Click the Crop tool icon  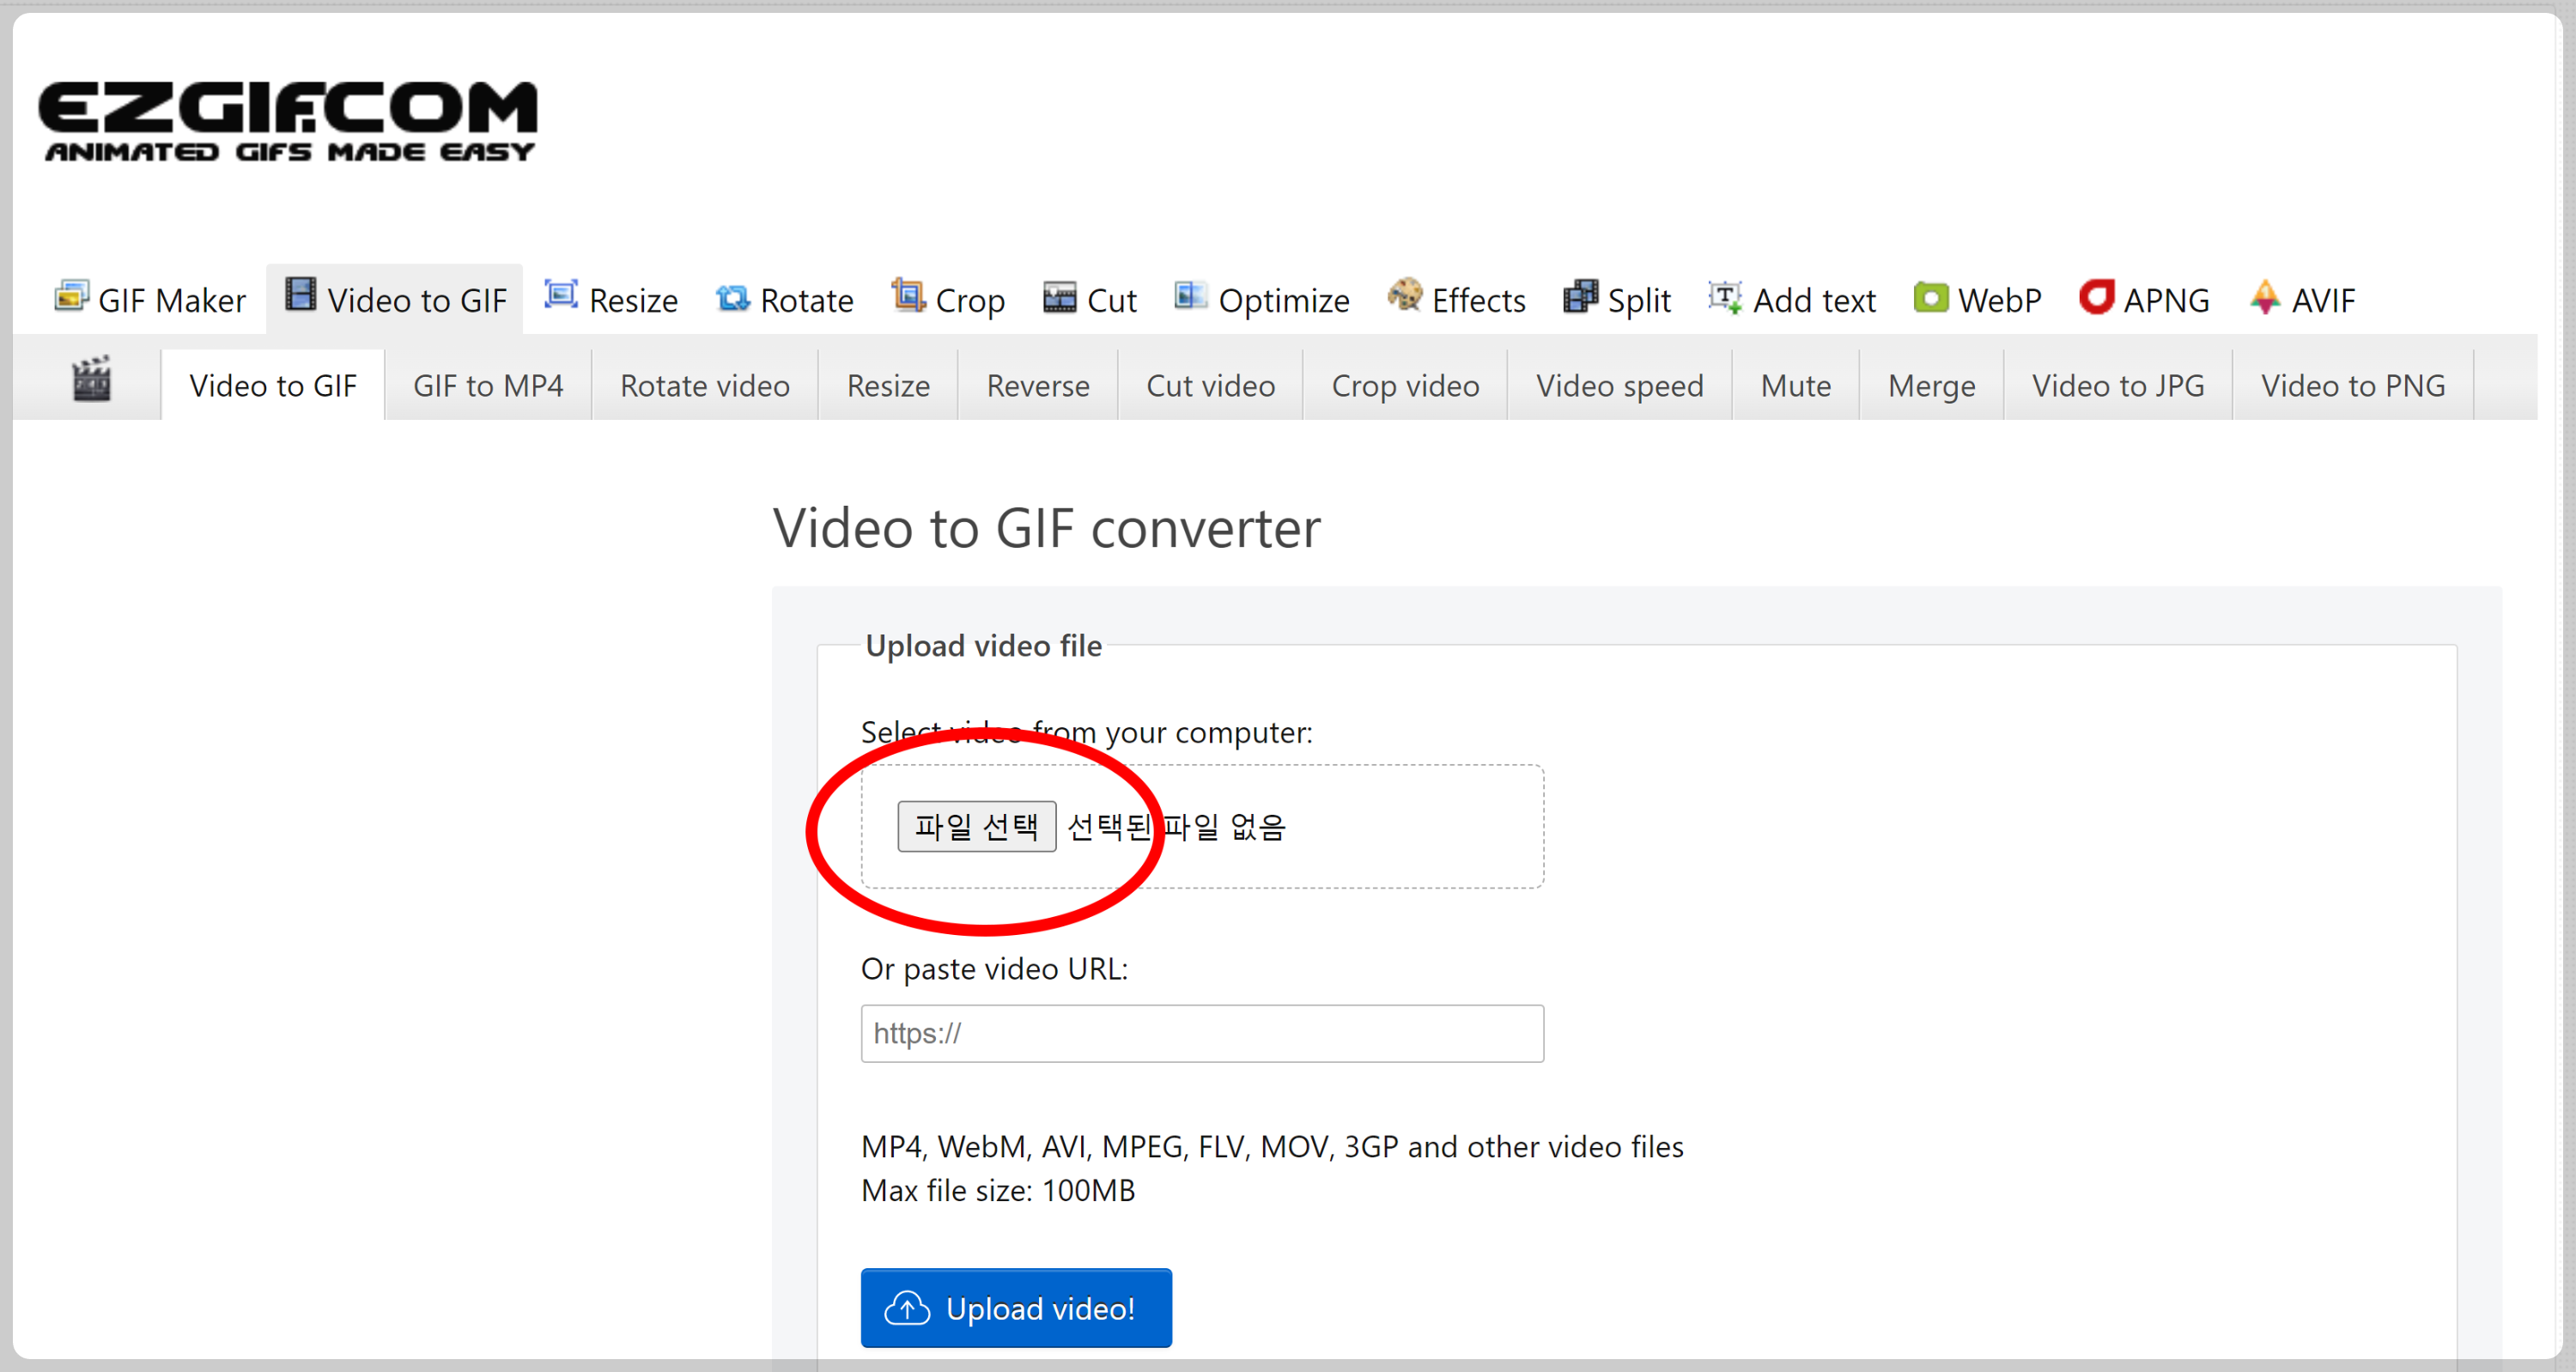pos(907,296)
